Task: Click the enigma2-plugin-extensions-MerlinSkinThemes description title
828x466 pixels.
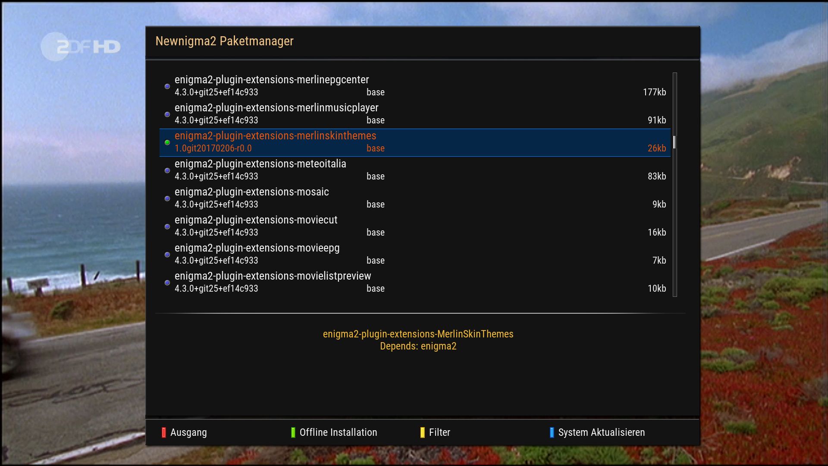Action: (x=418, y=334)
